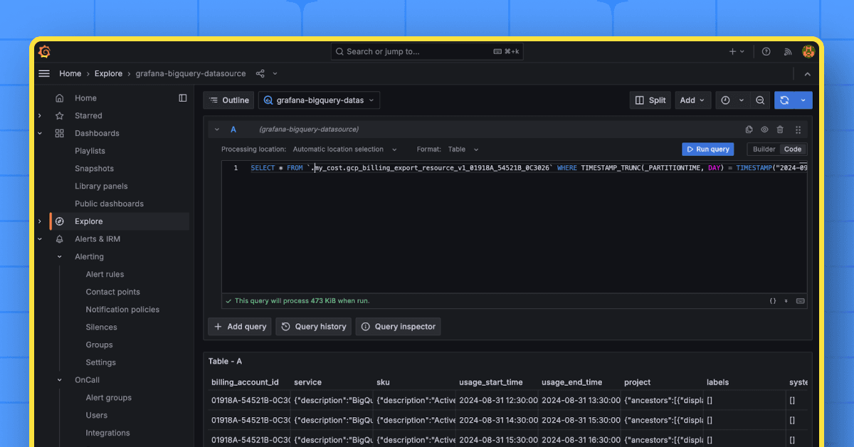This screenshot has width=854, height=447.
Task: Open Alert rules in sidebar
Action: [x=105, y=273]
